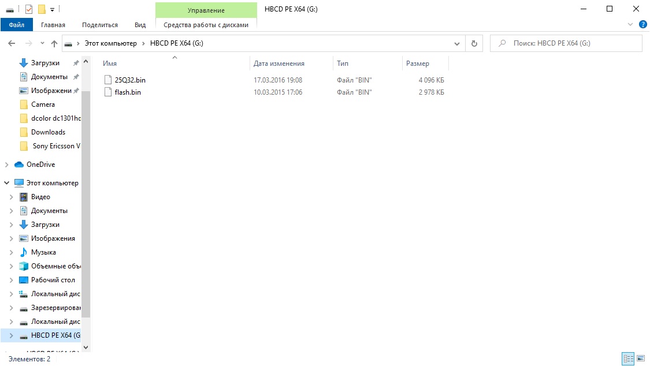650x366 pixels.
Task: Select the 25Q32.bin file
Action: 130,80
